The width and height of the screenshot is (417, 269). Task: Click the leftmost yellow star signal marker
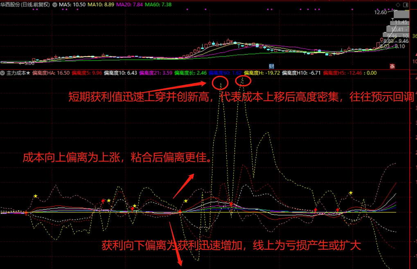click(36, 196)
